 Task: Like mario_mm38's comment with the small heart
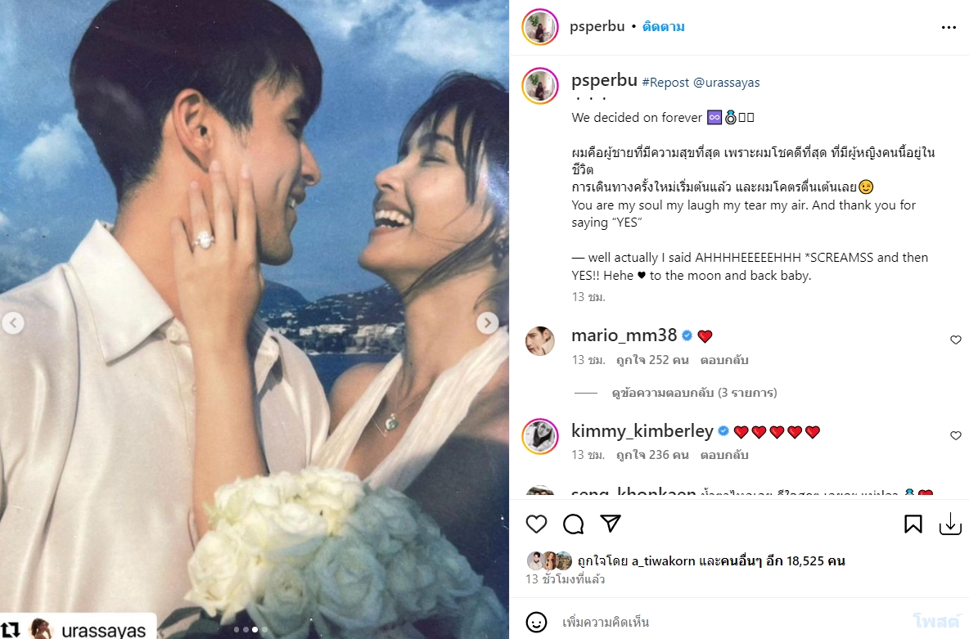[x=955, y=340]
